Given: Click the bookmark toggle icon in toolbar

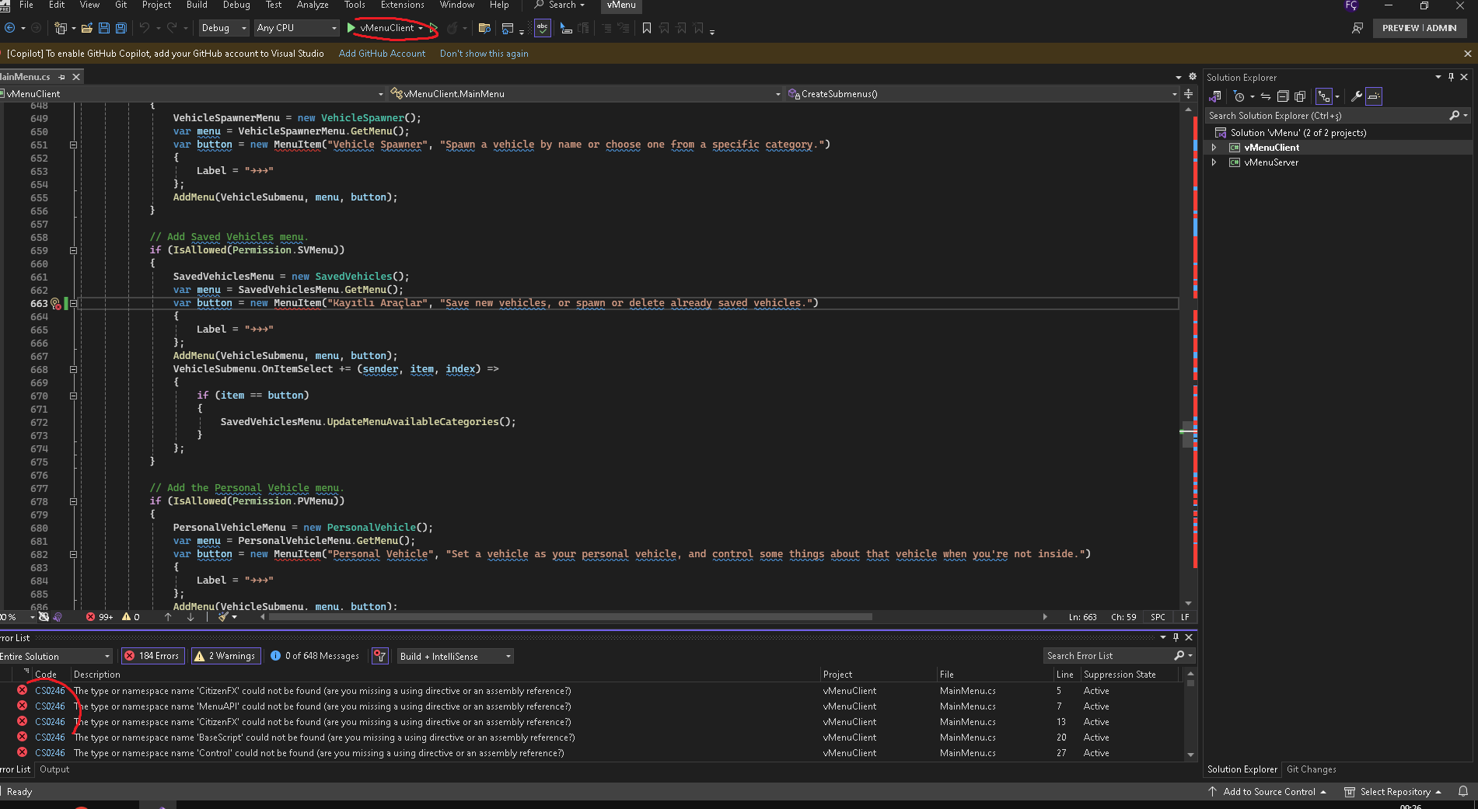Looking at the screenshot, I should point(646,28).
